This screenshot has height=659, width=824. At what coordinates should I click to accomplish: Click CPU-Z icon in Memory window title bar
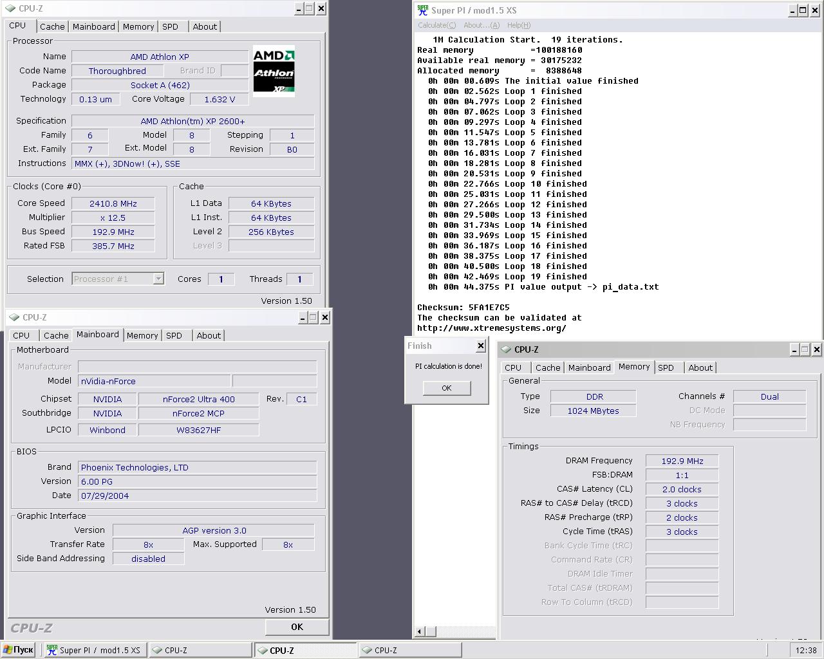tap(507, 349)
